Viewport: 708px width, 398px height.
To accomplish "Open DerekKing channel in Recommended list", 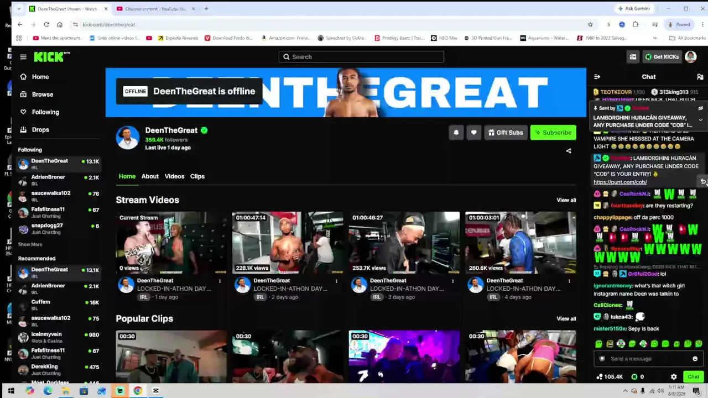I will point(58,369).
